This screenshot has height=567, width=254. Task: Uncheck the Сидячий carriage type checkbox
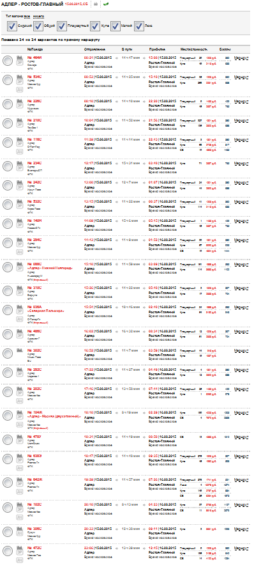[x=11, y=26]
